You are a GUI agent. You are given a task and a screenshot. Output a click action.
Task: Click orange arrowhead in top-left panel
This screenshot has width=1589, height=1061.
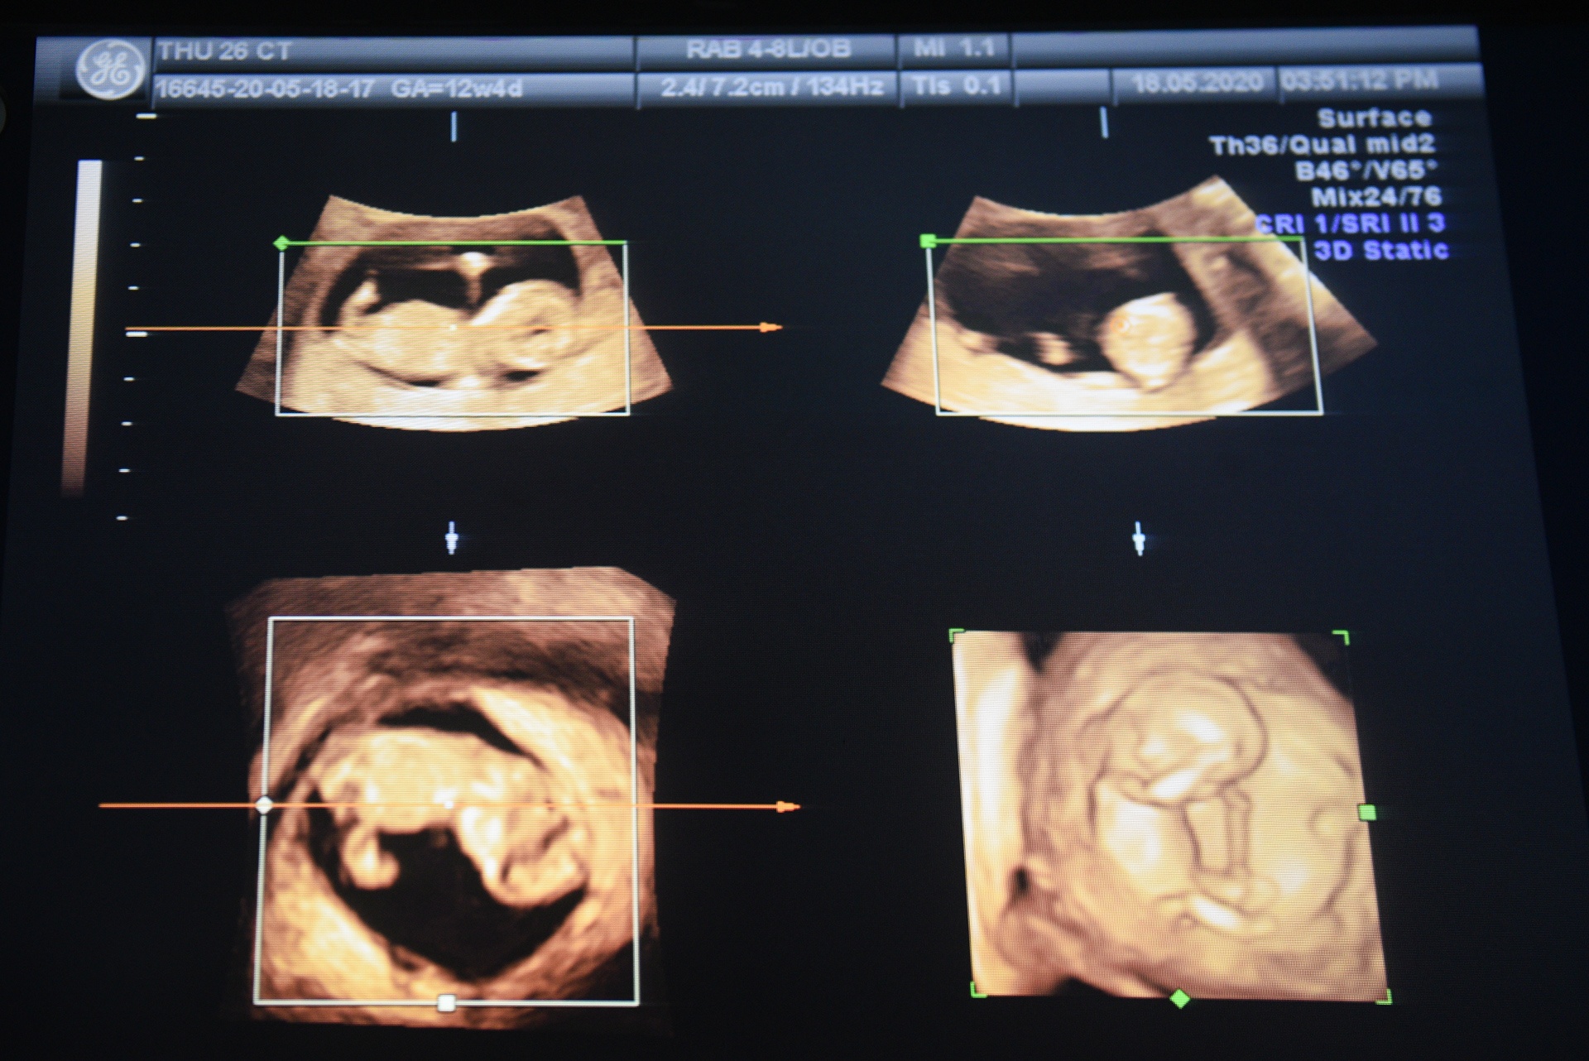click(x=771, y=328)
